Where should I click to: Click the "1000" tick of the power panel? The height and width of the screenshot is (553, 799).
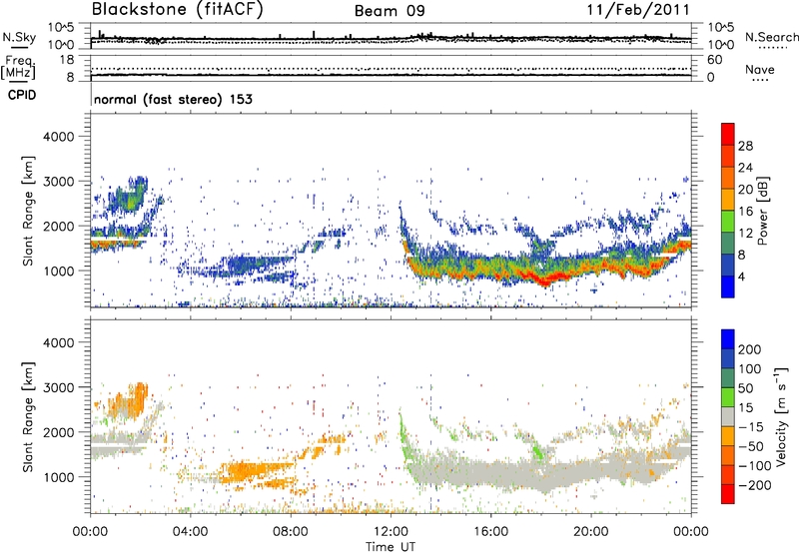pos(59,271)
